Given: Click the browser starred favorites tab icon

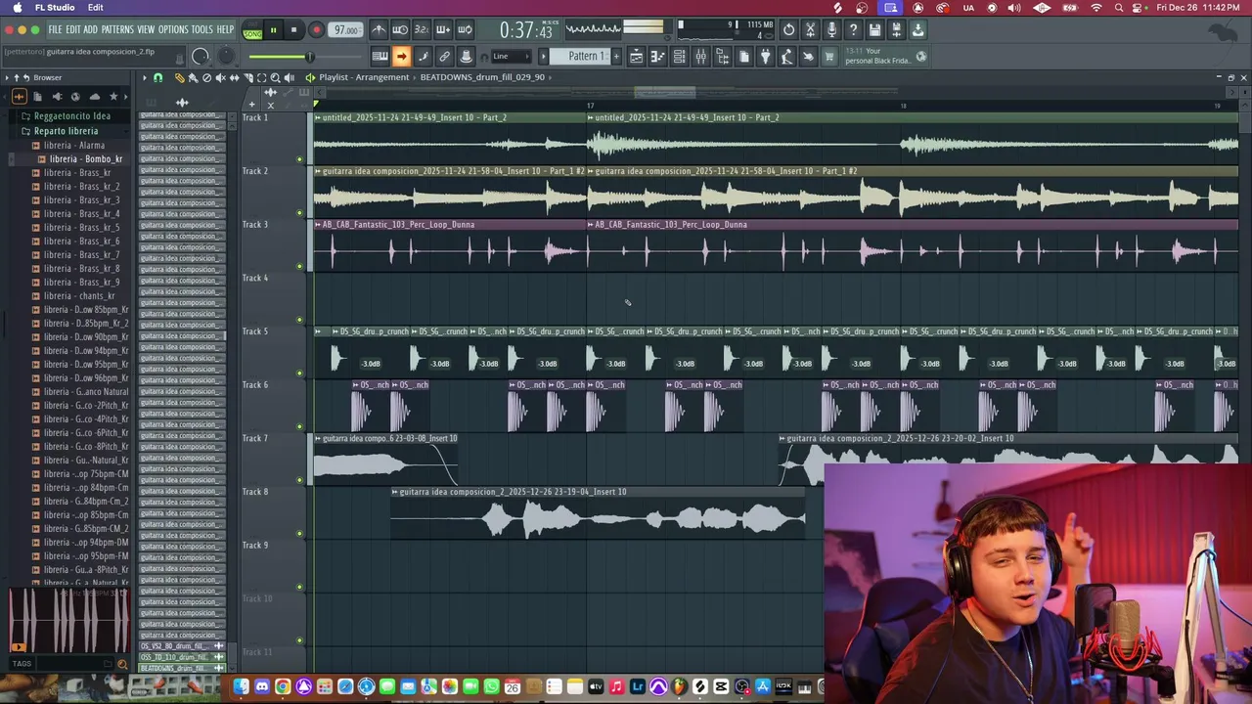Looking at the screenshot, I should point(113,97).
